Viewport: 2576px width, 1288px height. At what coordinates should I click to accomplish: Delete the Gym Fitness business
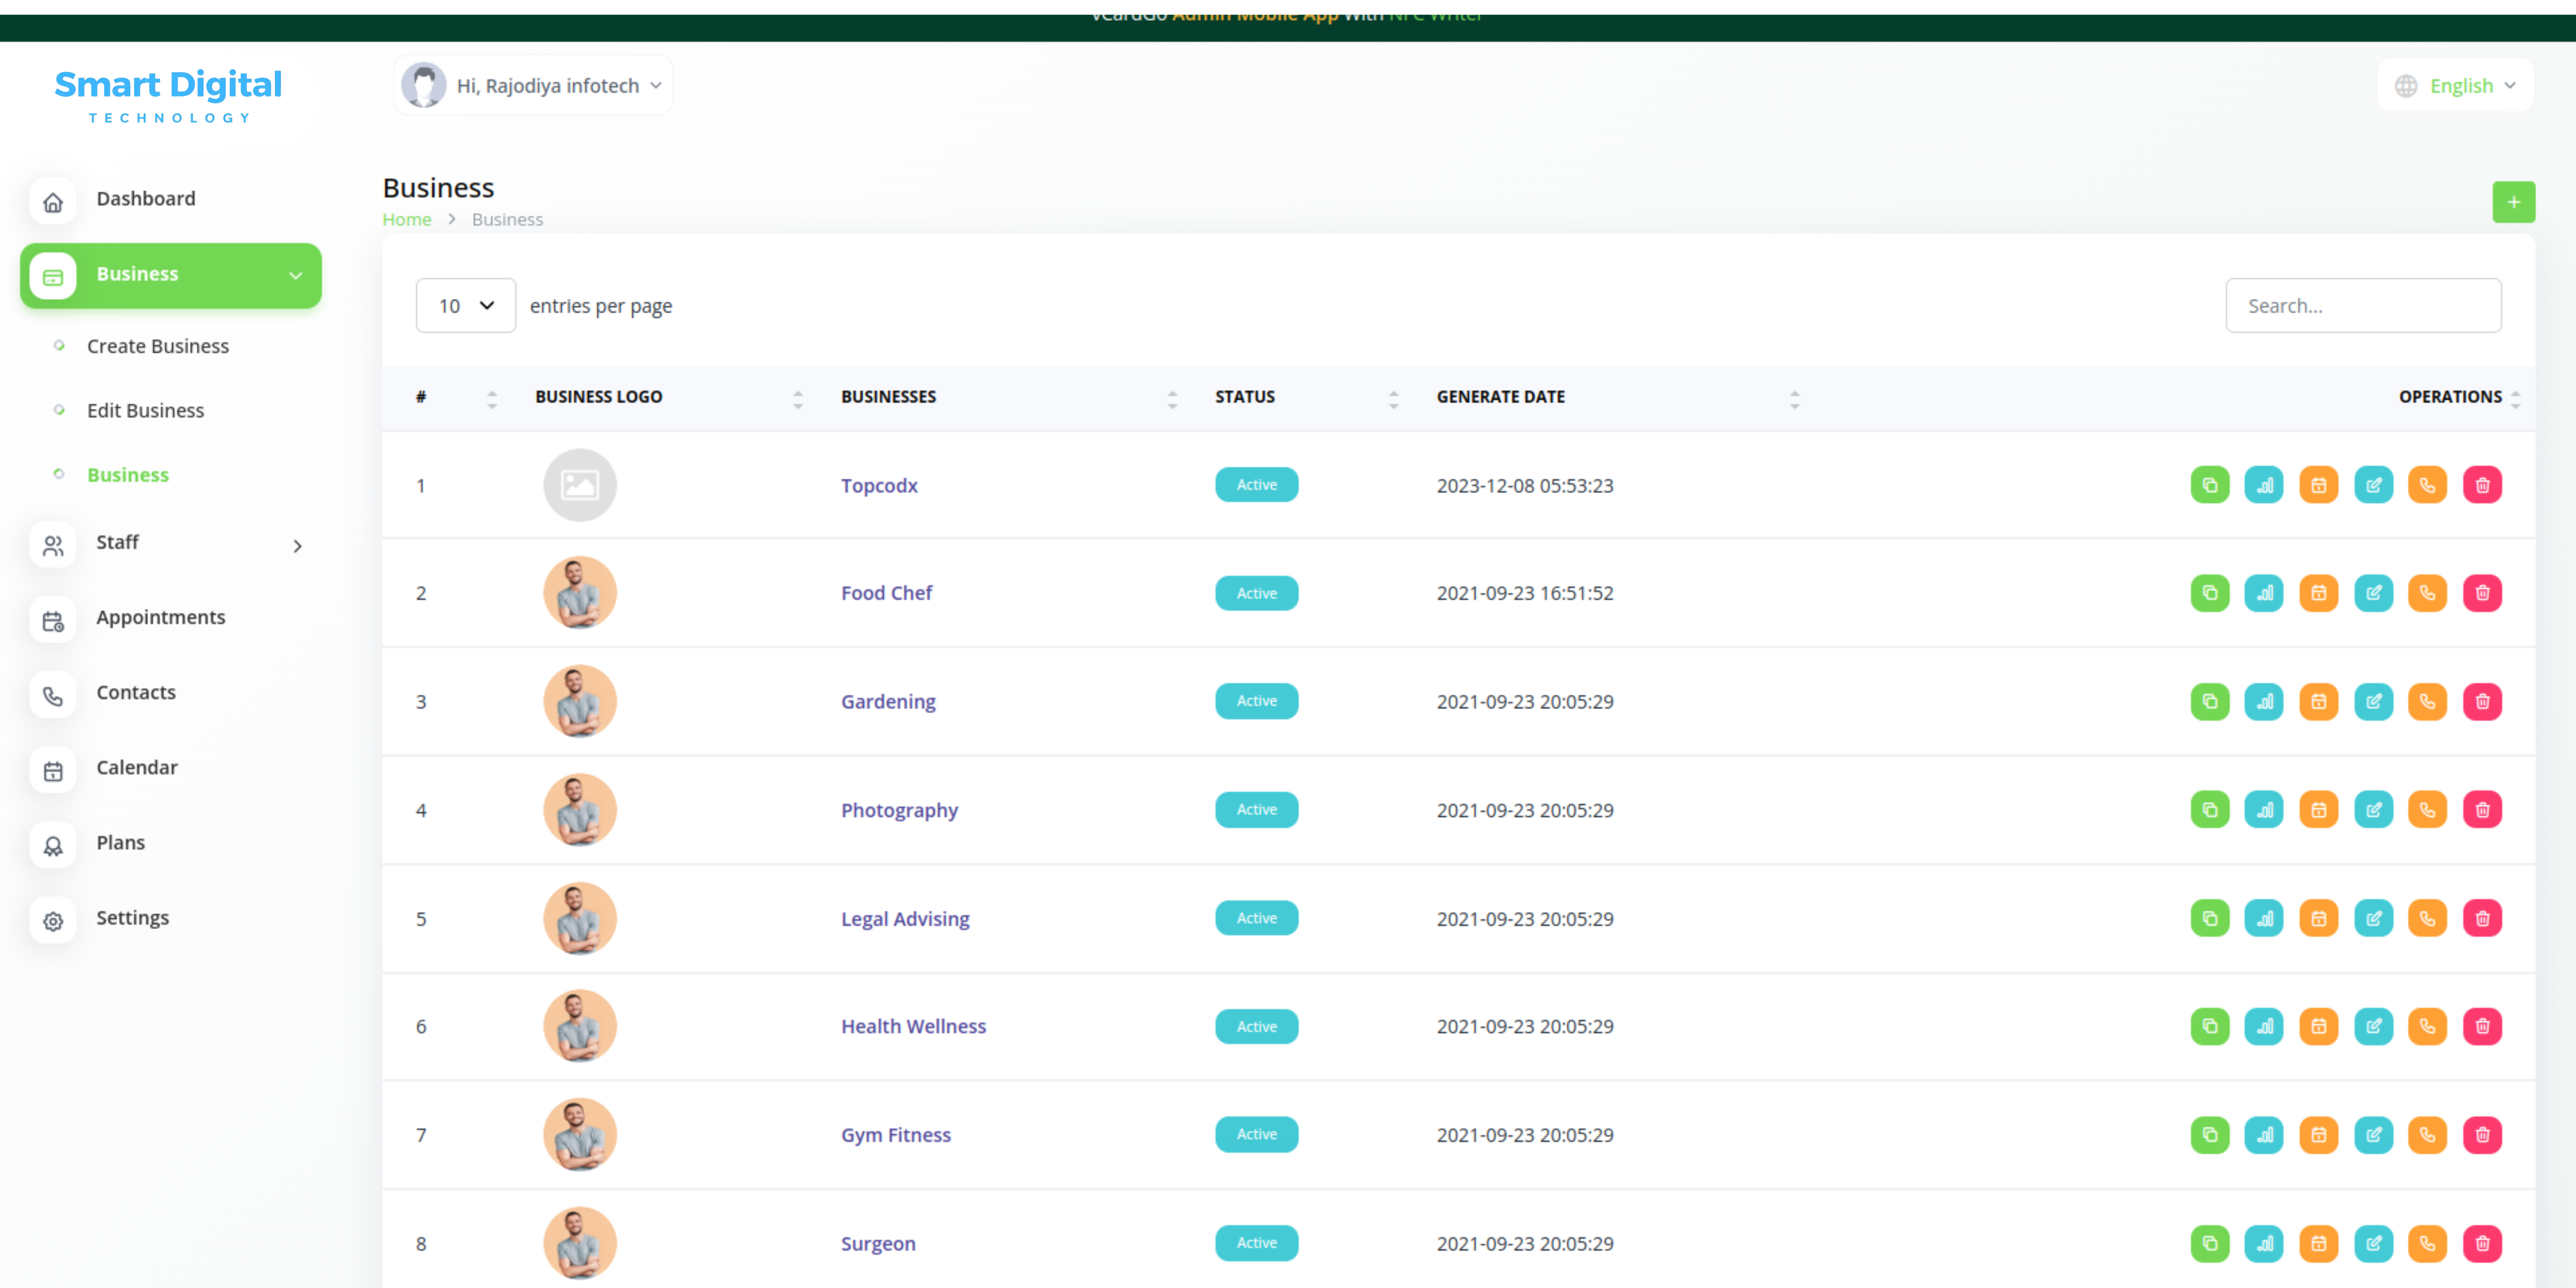pos(2482,1135)
